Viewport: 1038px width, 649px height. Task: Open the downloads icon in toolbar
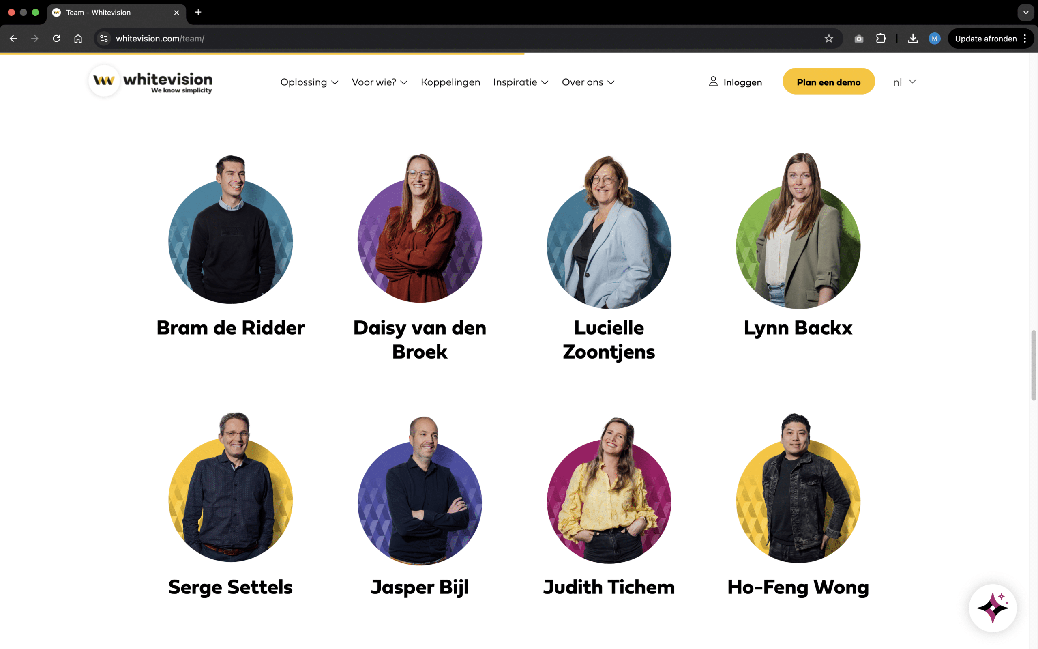pyautogui.click(x=913, y=39)
